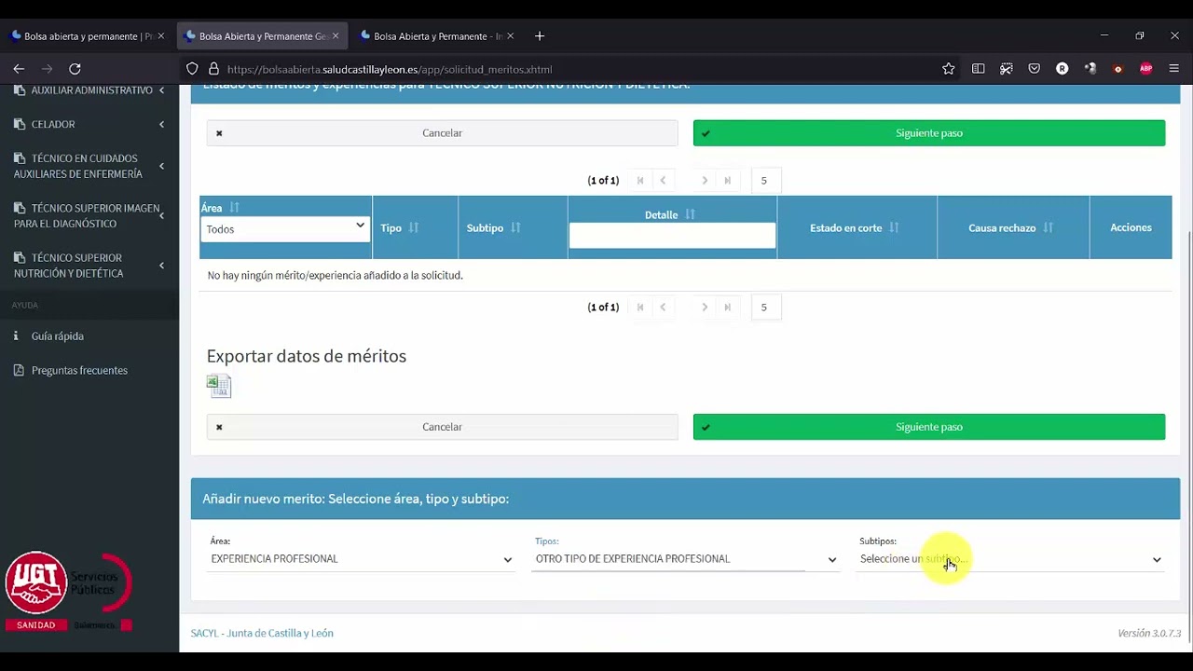The width and height of the screenshot is (1193, 671).
Task: Click browser back arrow
Action: [19, 69]
